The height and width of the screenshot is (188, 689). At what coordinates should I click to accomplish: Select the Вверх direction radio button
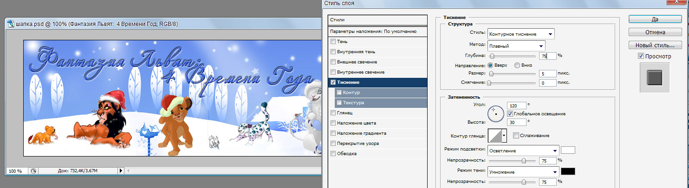point(490,65)
